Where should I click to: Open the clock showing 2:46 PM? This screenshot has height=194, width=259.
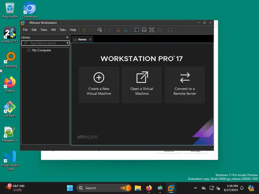coord(231,188)
